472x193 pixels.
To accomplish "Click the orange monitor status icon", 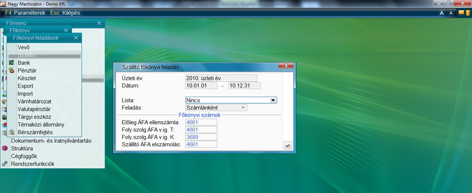I will click(461, 13).
